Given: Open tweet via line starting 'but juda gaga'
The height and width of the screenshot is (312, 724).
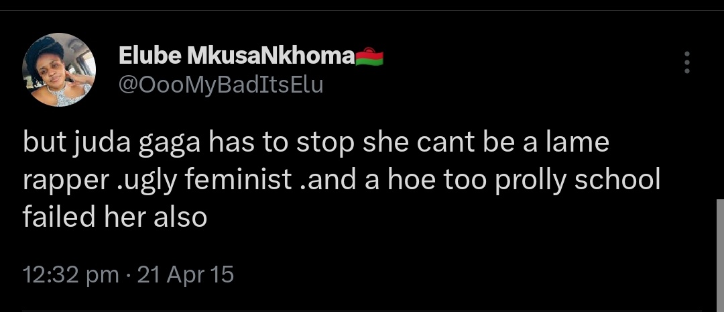Looking at the screenshot, I should 316,144.
